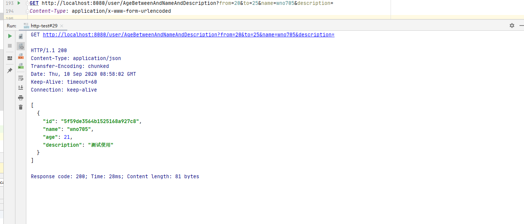Run request on line 193 from gutter

tap(19, 3)
